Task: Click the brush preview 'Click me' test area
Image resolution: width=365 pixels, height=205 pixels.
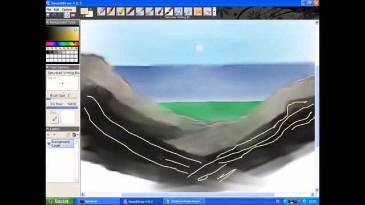Action: [x=62, y=83]
